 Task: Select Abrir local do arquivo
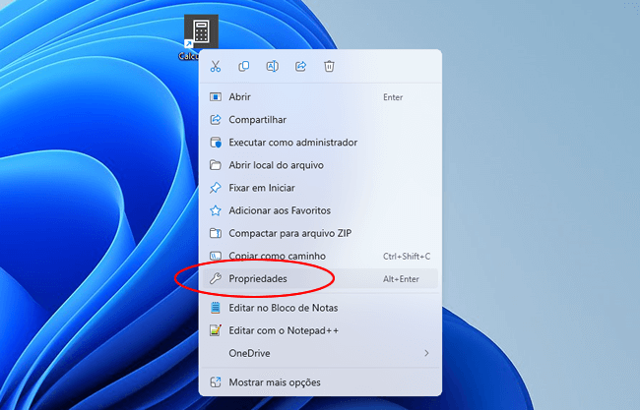320,165
